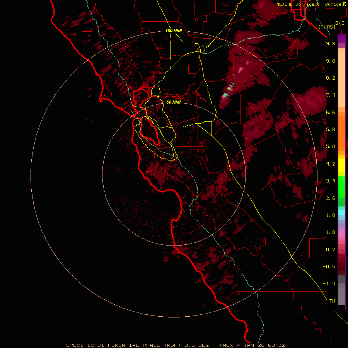Viewport: 348px width, 348px height.
Task: Click the -1.3 value on the scale
Action: [x=329, y=284]
